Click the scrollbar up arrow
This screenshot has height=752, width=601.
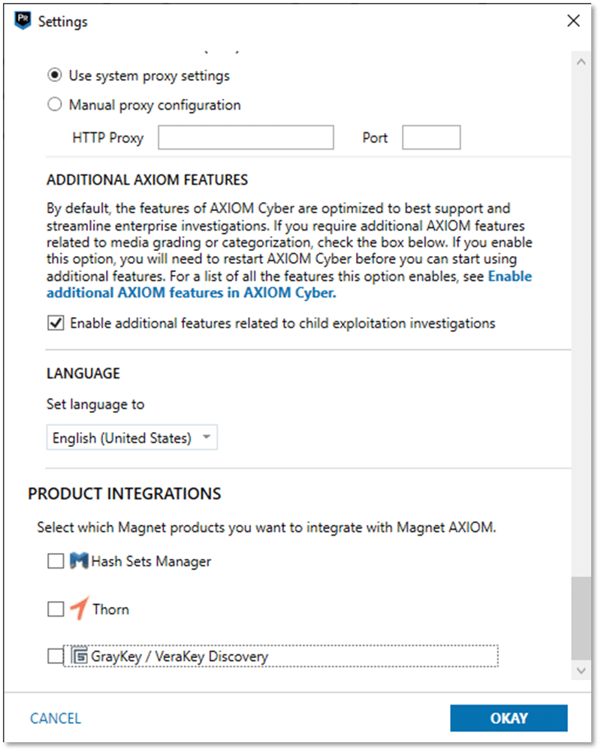[581, 62]
